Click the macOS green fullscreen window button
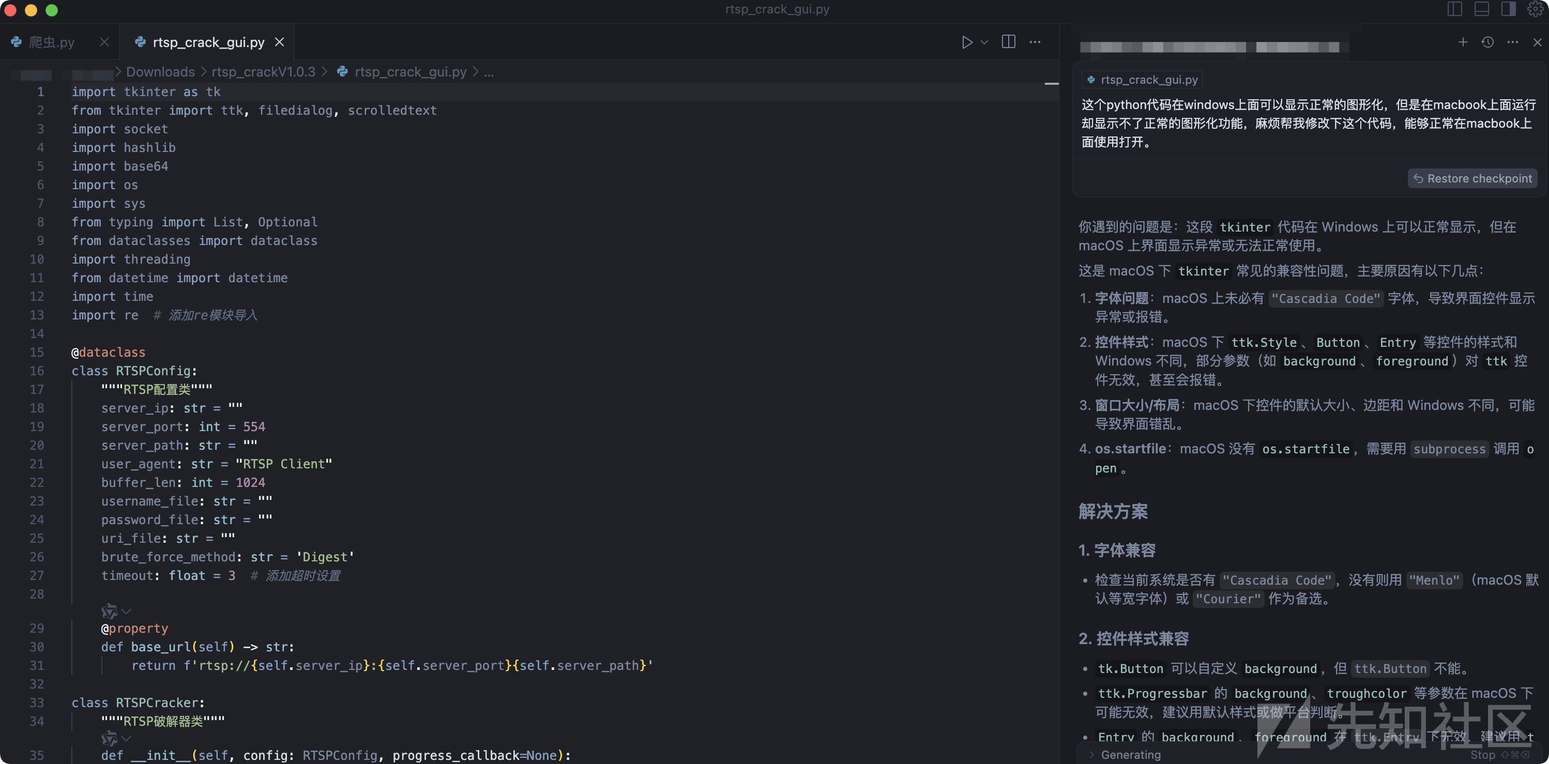Screen dimensions: 1549x764 coord(52,10)
